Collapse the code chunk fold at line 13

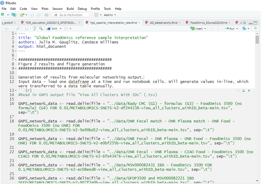pos(16,91)
